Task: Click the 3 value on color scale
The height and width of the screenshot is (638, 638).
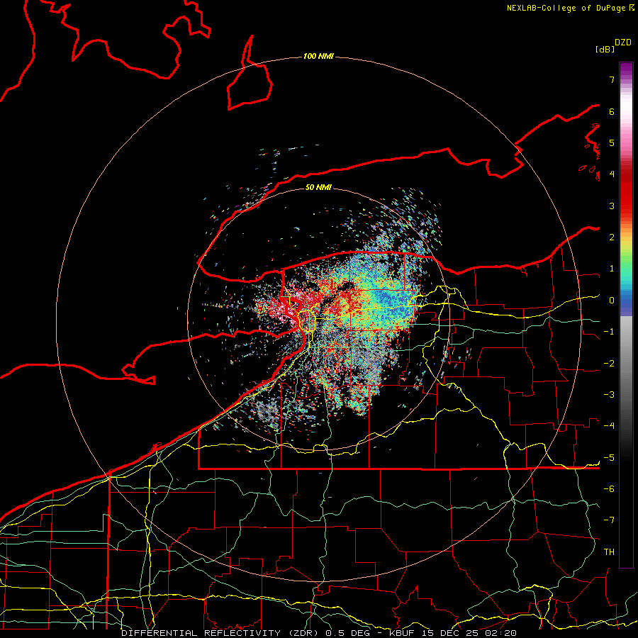Action: 612,206
